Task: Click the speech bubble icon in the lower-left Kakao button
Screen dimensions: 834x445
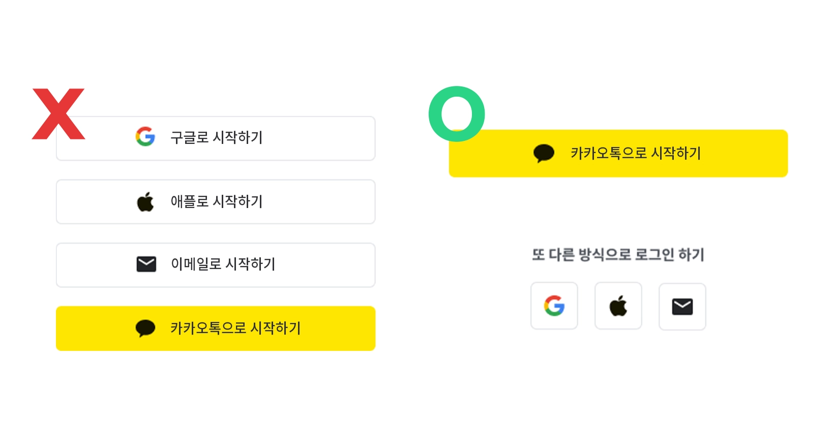Action: point(145,328)
